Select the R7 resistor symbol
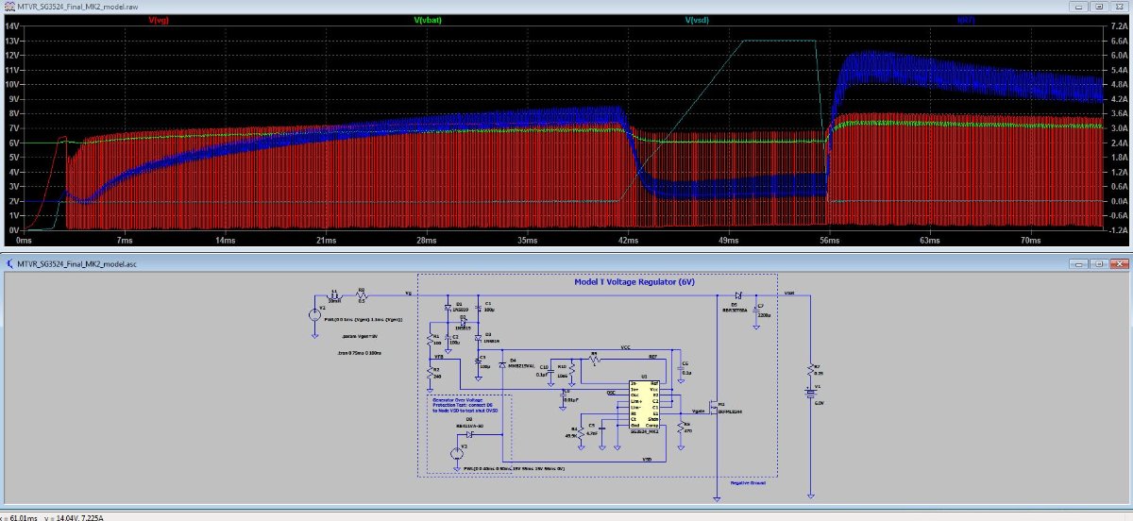 tap(810, 367)
